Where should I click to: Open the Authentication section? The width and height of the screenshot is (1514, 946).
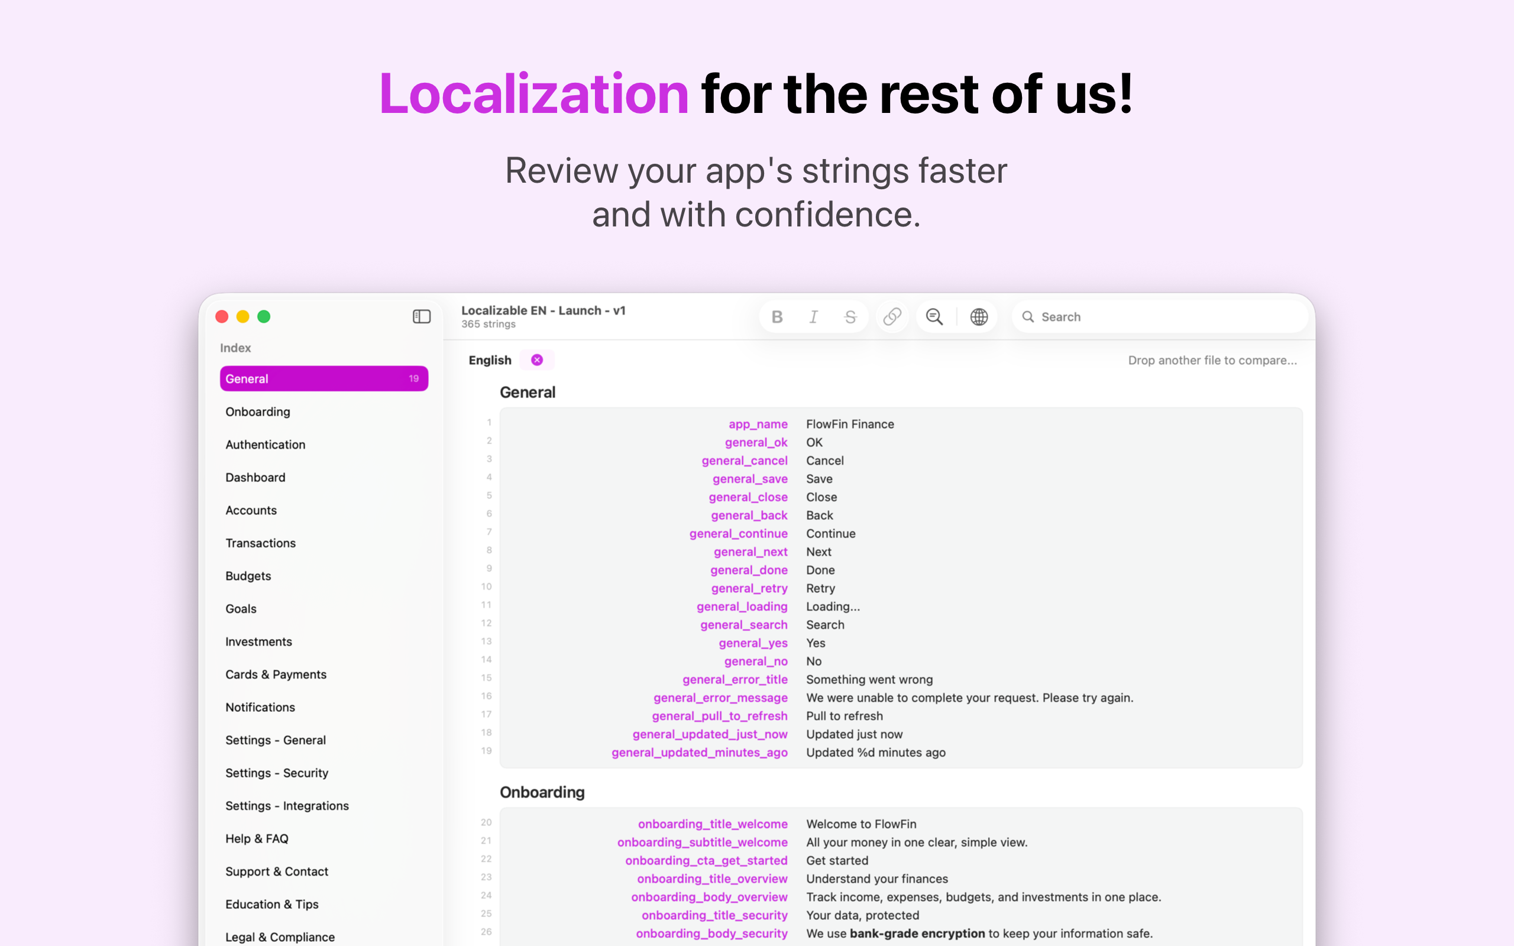[x=266, y=444]
